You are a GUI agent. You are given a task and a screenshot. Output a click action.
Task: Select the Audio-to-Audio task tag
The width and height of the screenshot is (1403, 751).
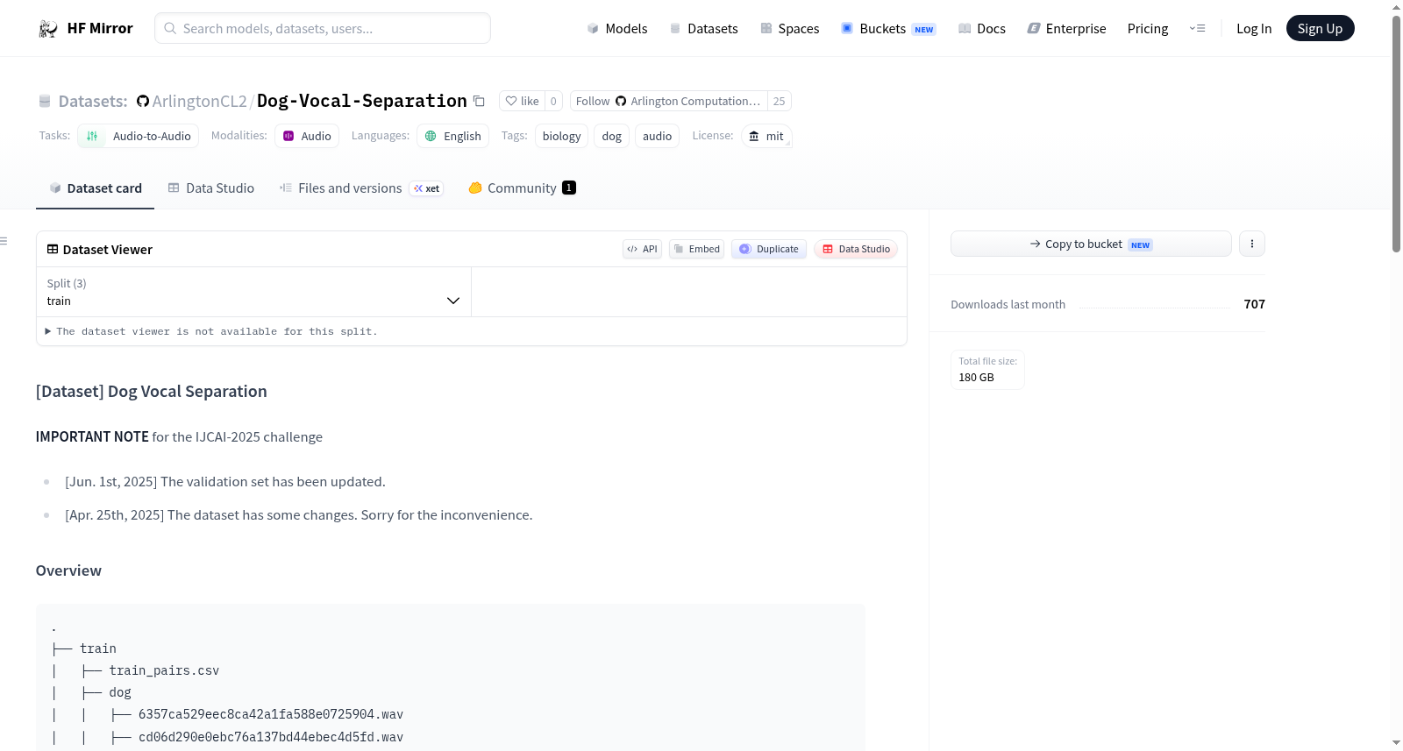coord(139,136)
